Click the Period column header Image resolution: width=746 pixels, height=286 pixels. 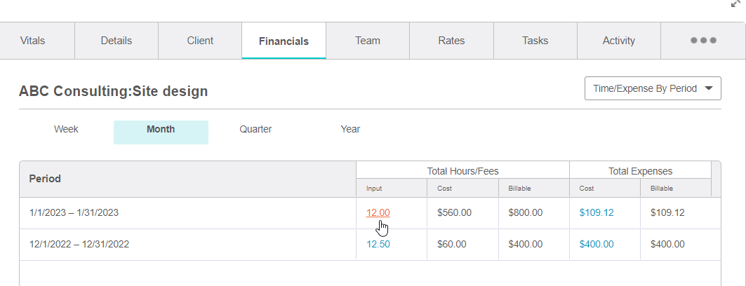pos(45,179)
